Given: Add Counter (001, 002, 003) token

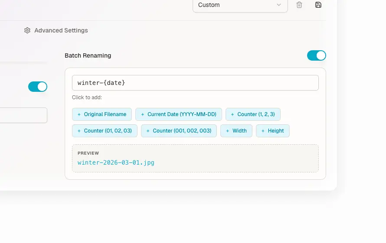Looking at the screenshot, I should [x=179, y=131].
